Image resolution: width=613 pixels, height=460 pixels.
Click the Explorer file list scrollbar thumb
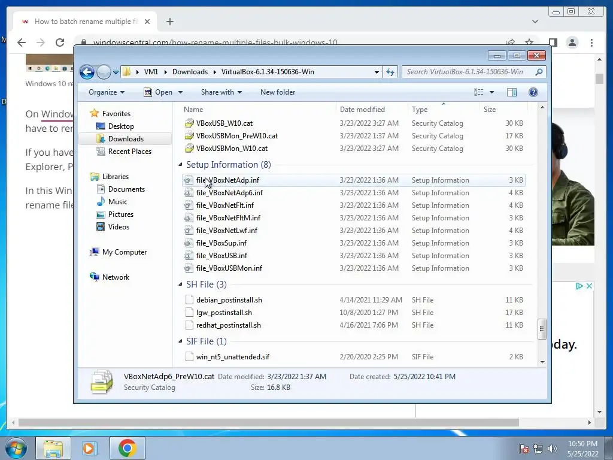(x=542, y=329)
